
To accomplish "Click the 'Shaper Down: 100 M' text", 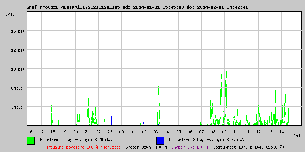I will click(x=146, y=147).
